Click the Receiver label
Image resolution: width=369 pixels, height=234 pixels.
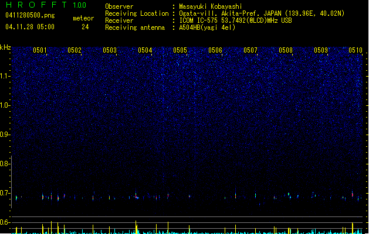pyautogui.click(x=119, y=20)
